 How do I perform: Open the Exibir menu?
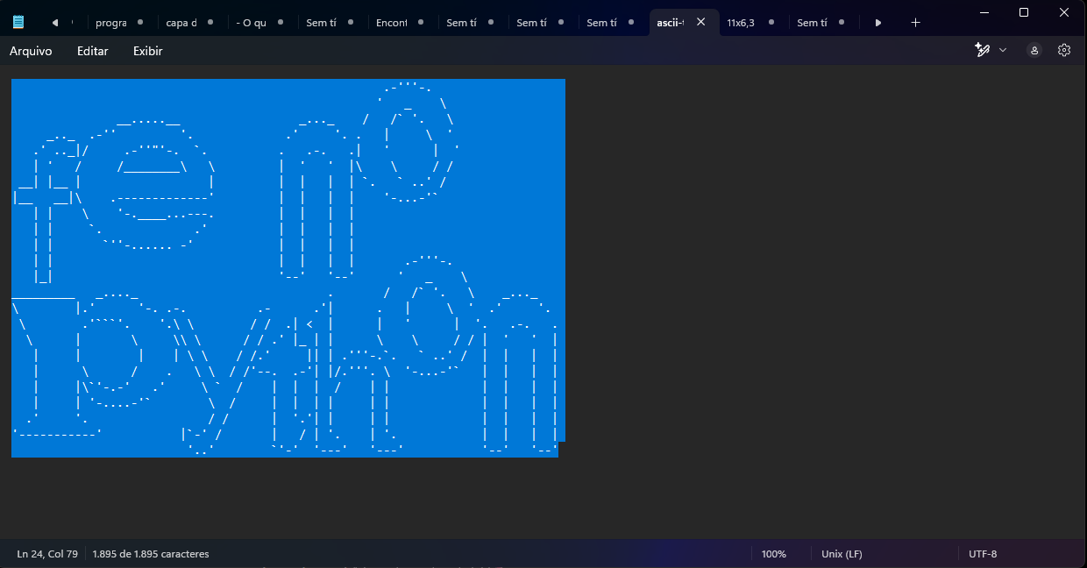[x=147, y=51]
